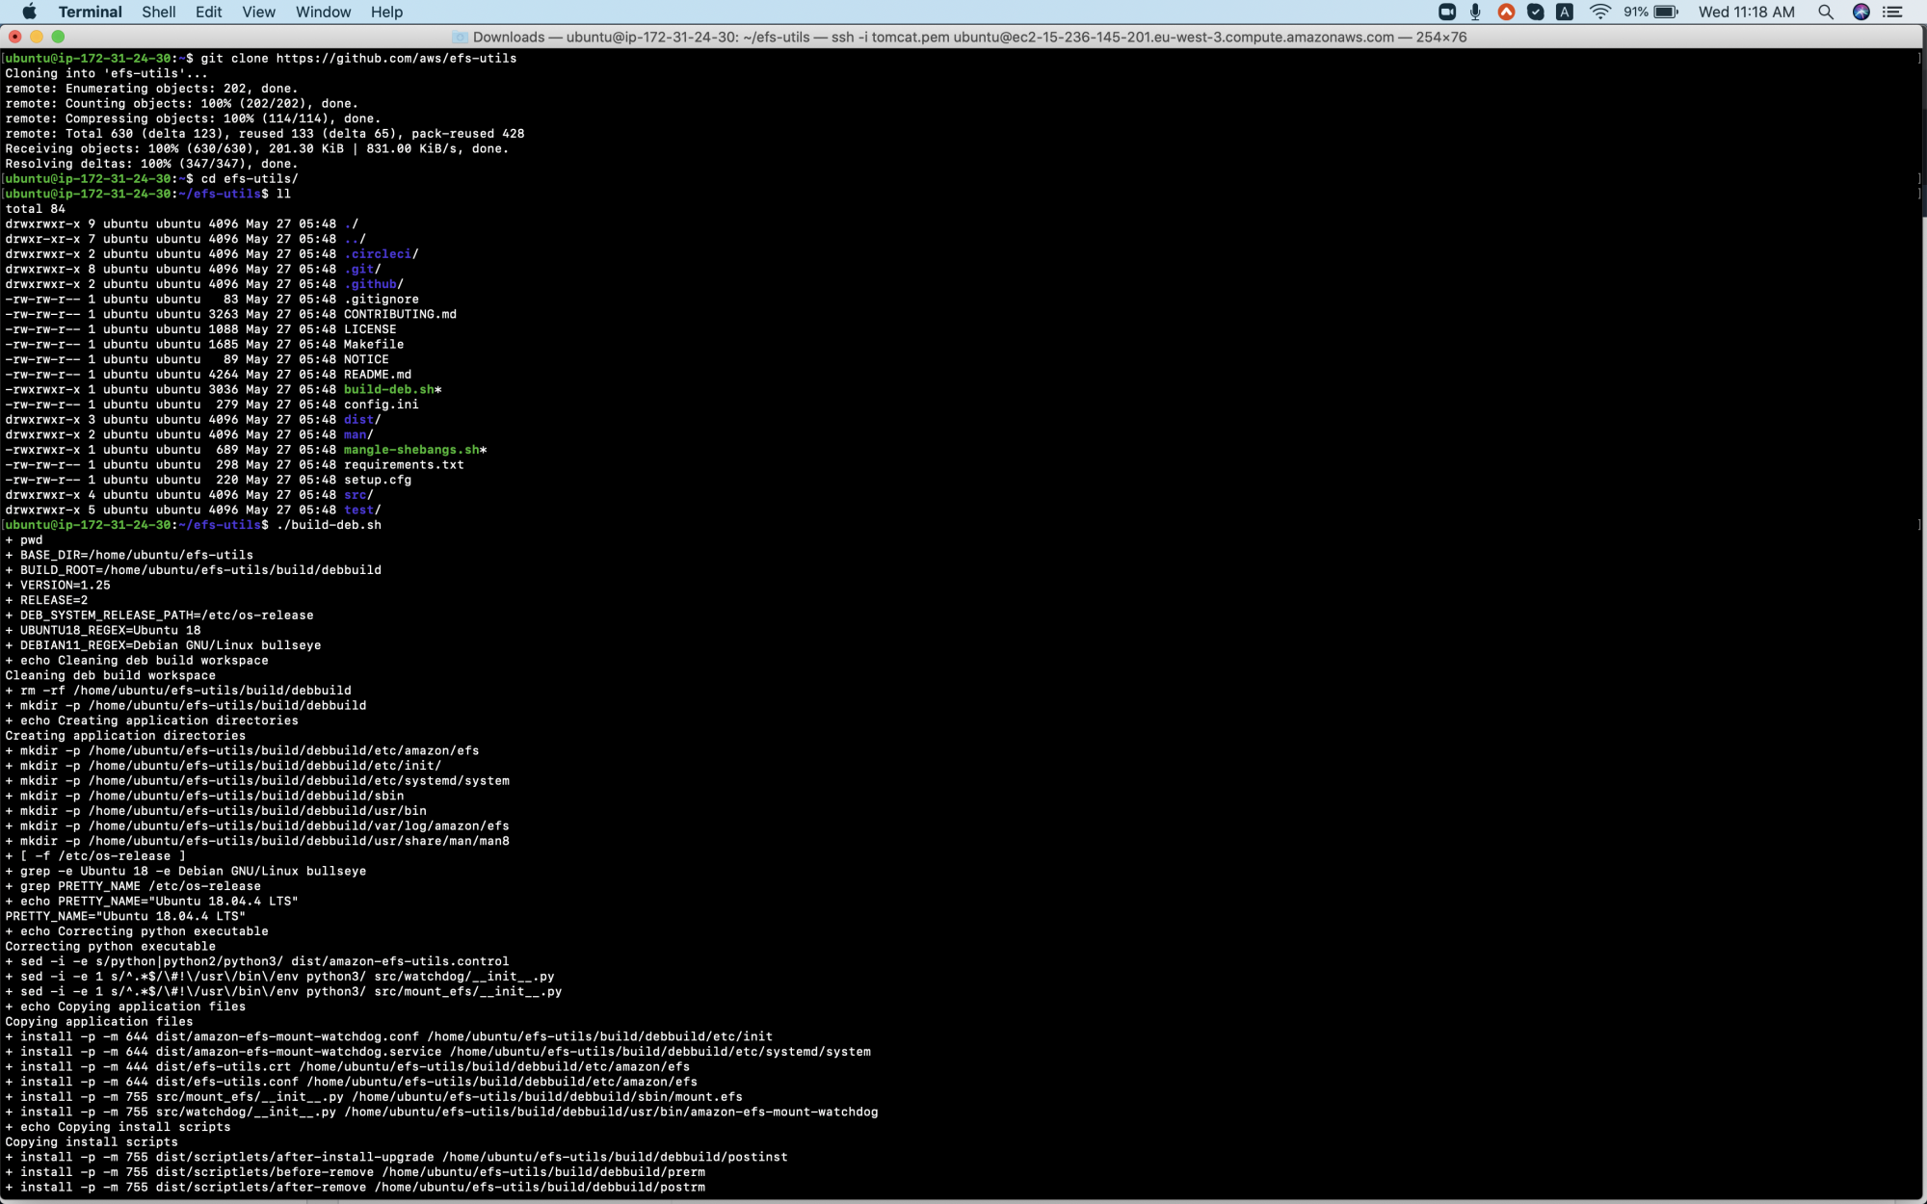This screenshot has width=1927, height=1204.
Task: Open the Shell menu
Action: click(158, 12)
